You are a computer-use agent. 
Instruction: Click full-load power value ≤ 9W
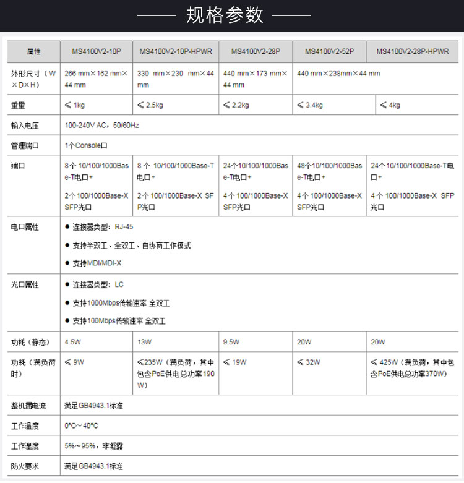click(74, 362)
